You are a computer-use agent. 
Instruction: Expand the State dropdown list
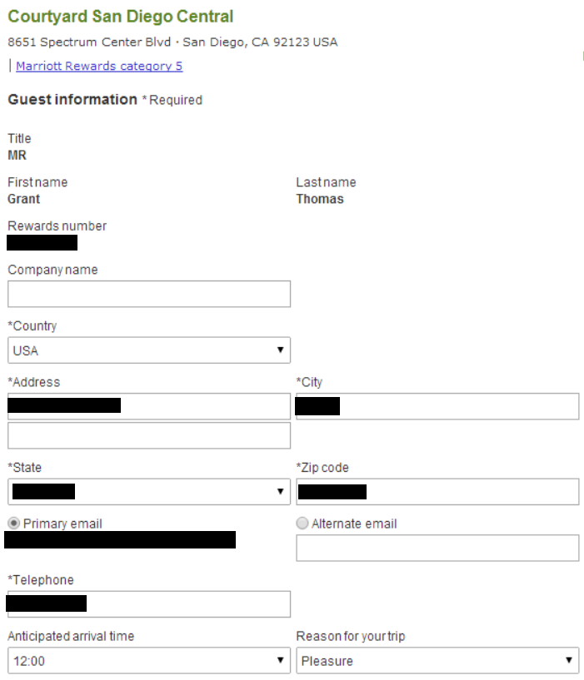click(149, 492)
